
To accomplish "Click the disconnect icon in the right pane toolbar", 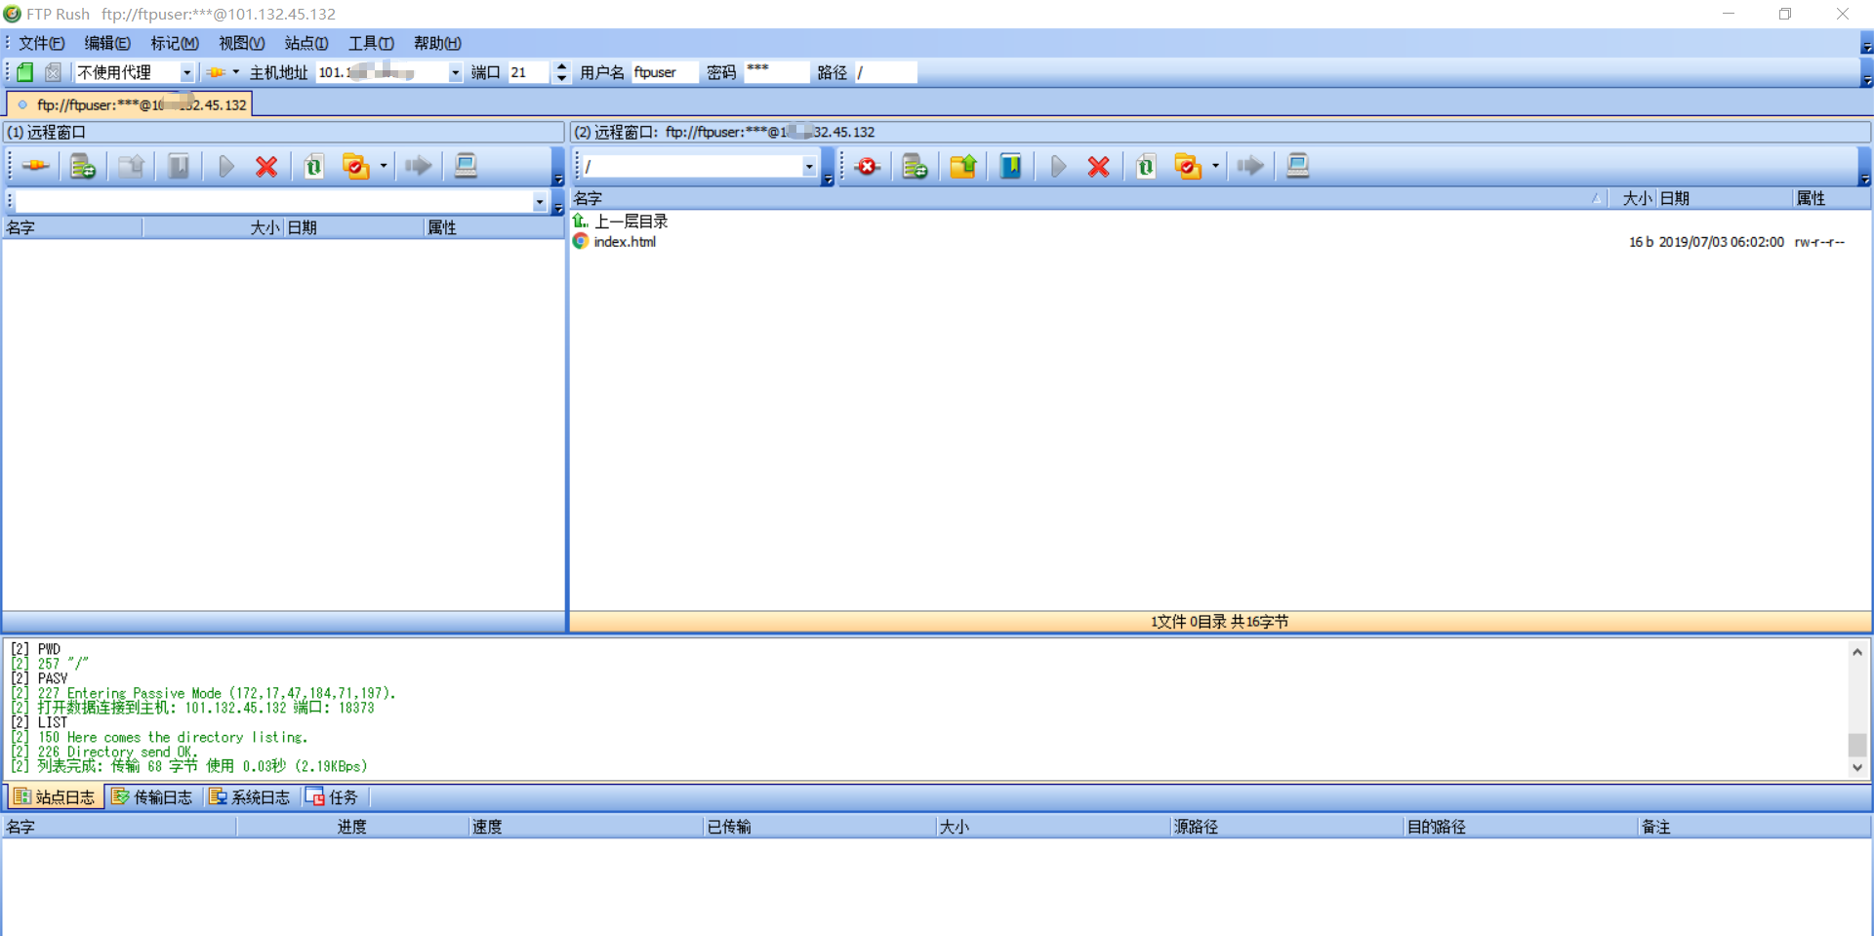I will [867, 167].
